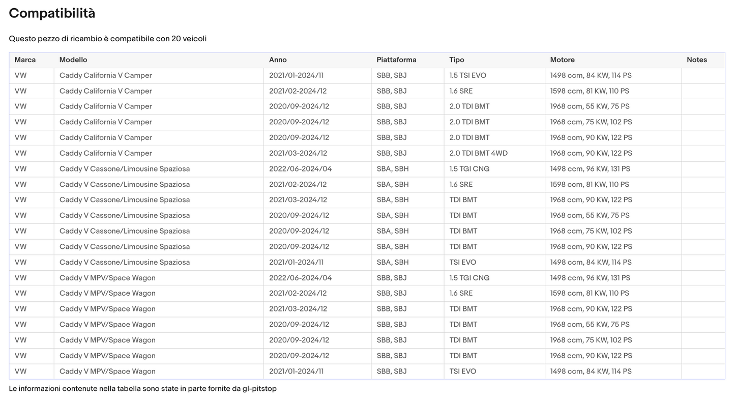Click TSI EVO type in Cassone/Limousine Spaziosa row
The width and height of the screenshot is (735, 399).
(x=462, y=263)
